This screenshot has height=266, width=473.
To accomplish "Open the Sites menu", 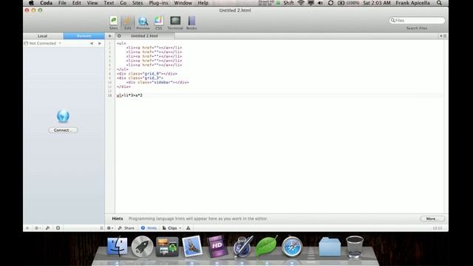I will pos(137,3).
